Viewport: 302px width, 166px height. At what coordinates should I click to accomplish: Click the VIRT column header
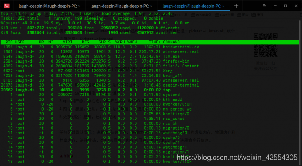click(x=68, y=42)
